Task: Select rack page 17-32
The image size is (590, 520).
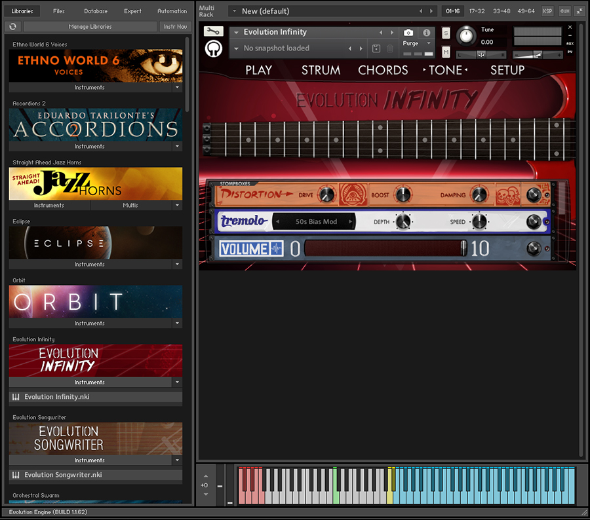Action: 477,11
